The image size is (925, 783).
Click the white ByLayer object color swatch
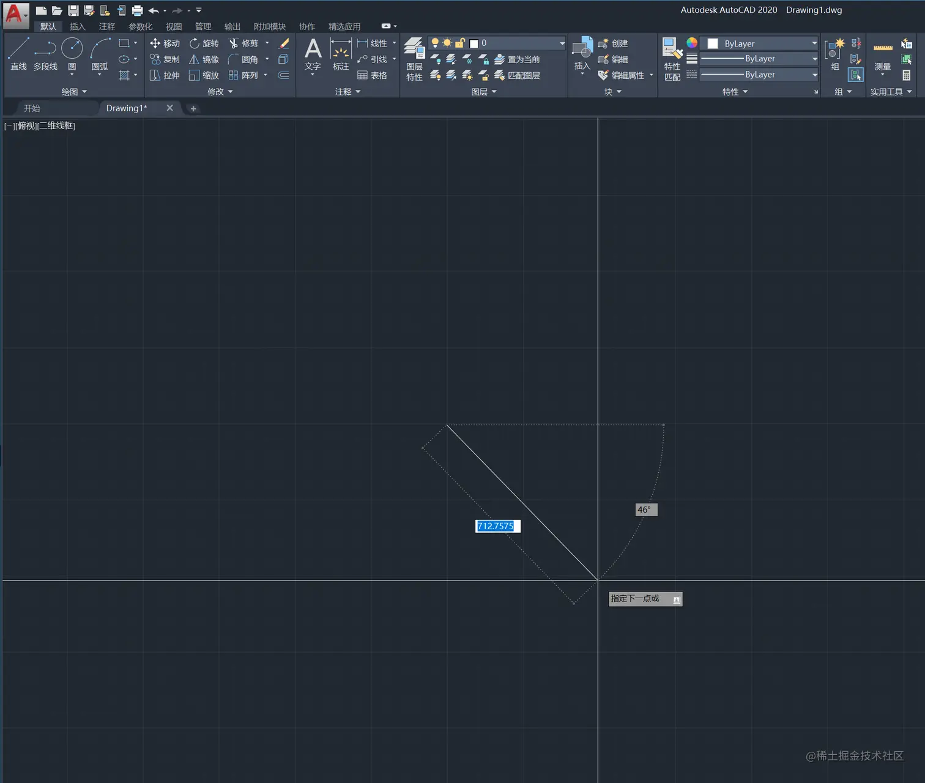(x=713, y=43)
